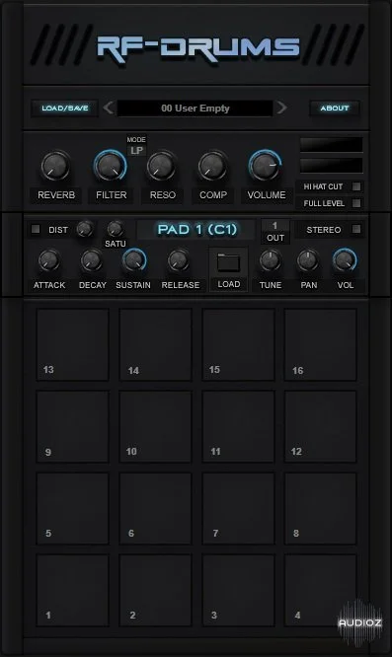Open preset display '00 User Empty'

(x=195, y=109)
